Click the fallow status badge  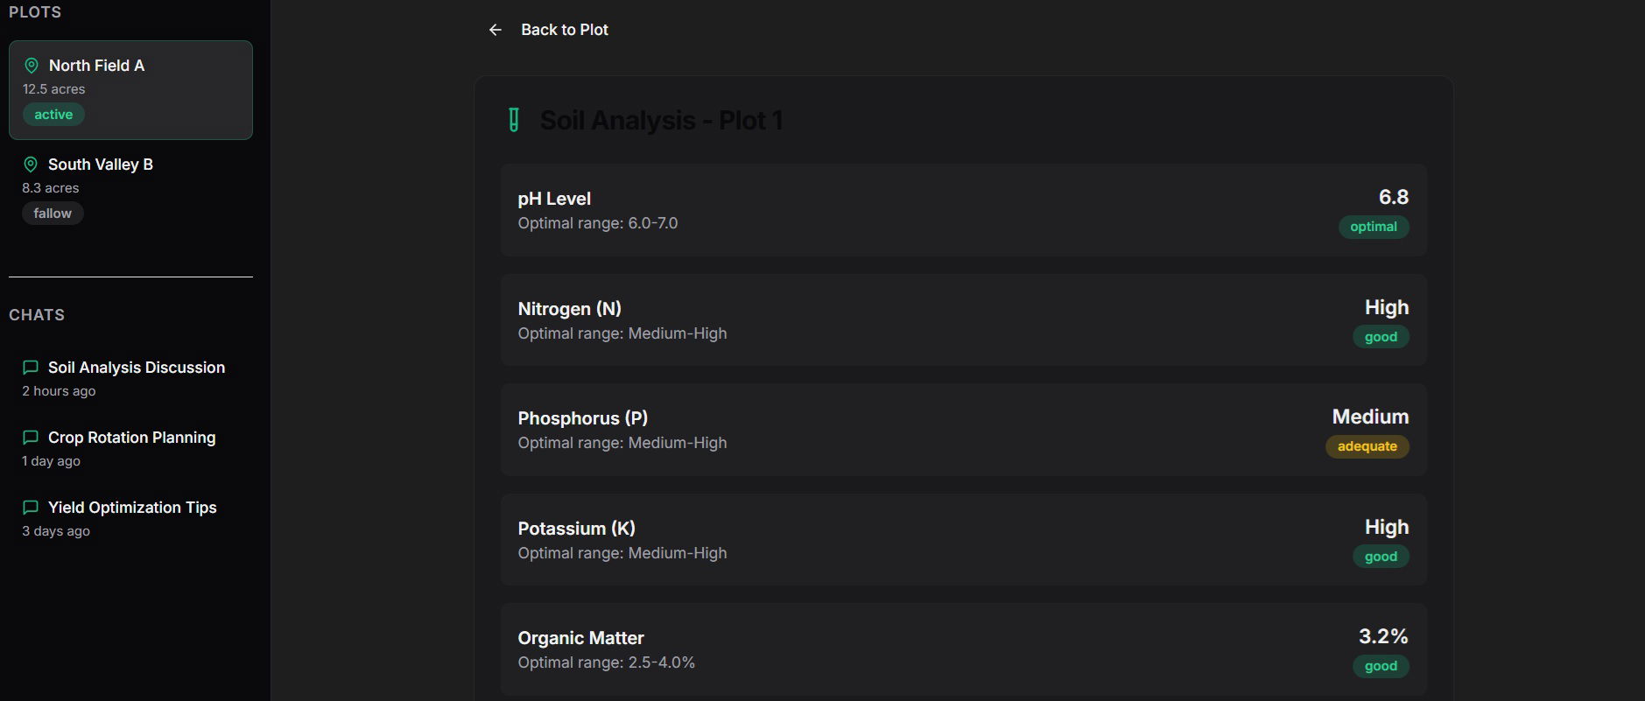pos(53,214)
